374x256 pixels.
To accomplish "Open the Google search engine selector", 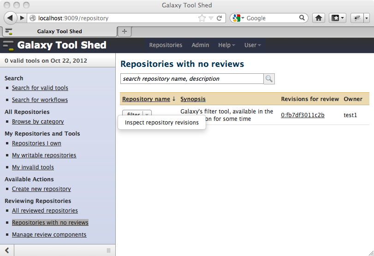I will (x=238, y=18).
